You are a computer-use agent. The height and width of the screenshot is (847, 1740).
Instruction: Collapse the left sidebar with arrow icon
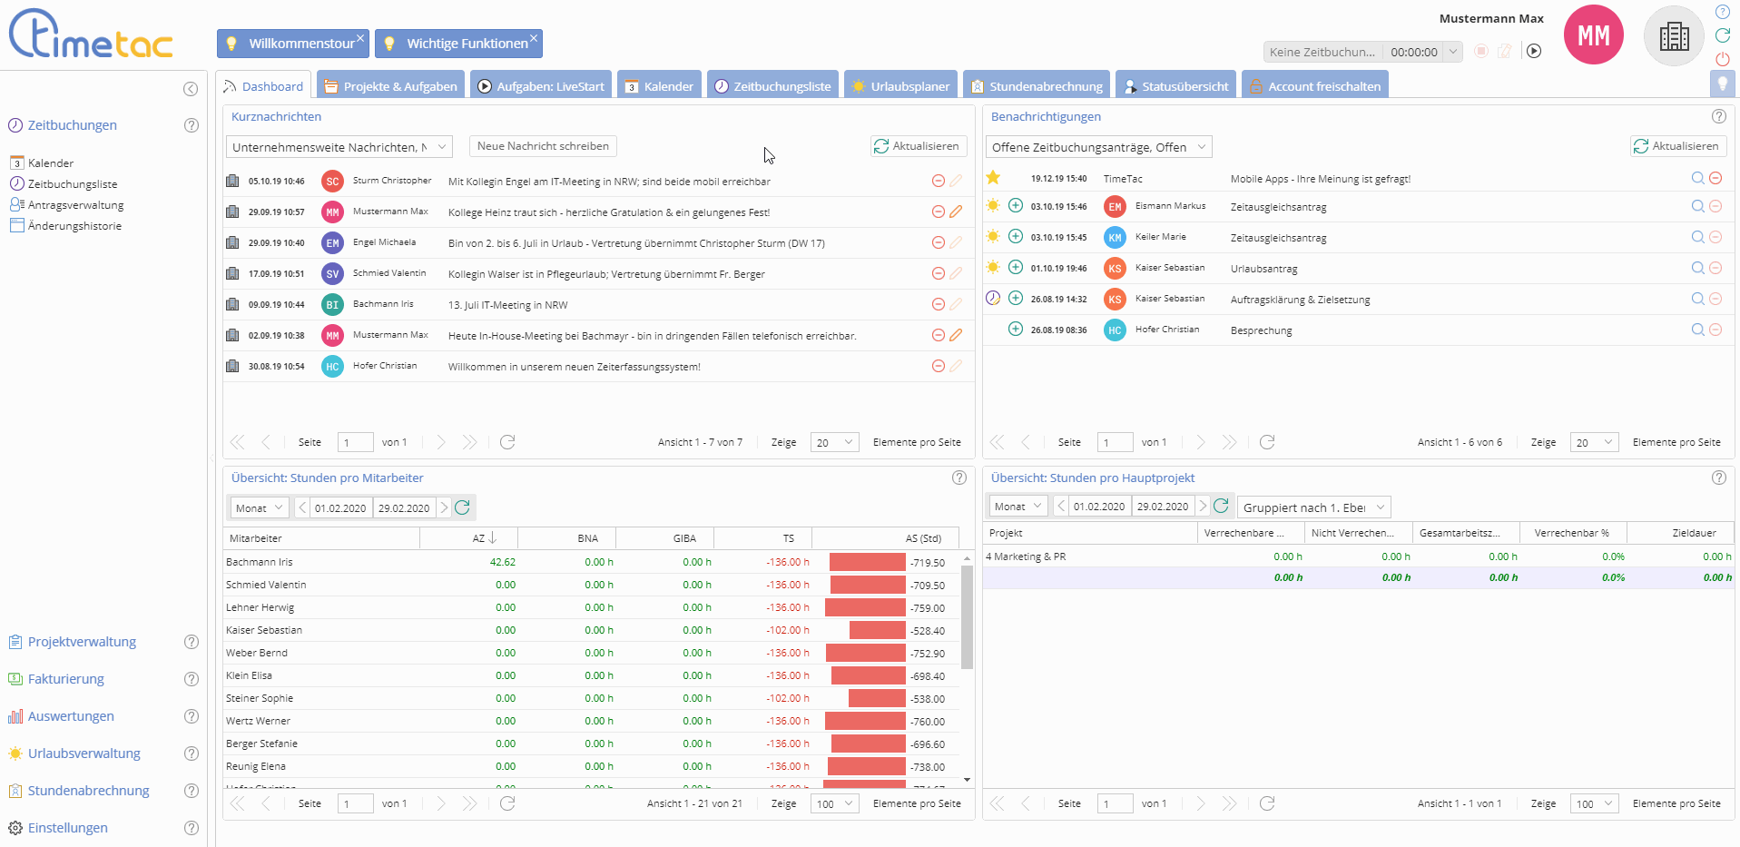191,89
